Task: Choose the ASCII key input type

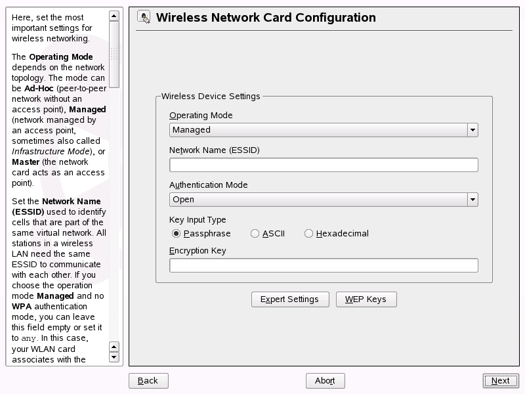Action: (255, 234)
